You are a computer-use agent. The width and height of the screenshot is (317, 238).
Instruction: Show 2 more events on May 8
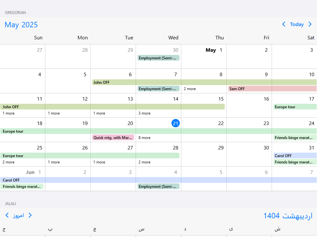coord(190,89)
